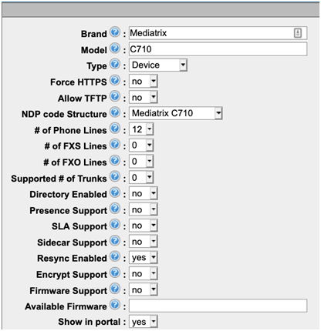Open the Encrypt Support dropdown
Image resolution: width=321 pixels, height=331 pixels.
click(x=144, y=274)
